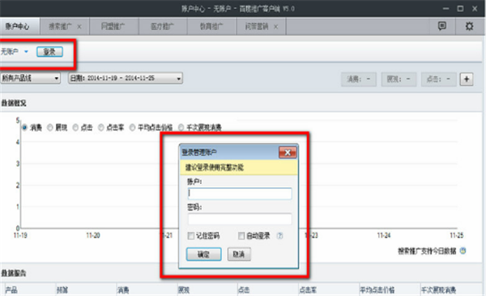Screen dimensions: 486x296
Task: Click the 确定 button in the login dialog
Action: pos(203,255)
